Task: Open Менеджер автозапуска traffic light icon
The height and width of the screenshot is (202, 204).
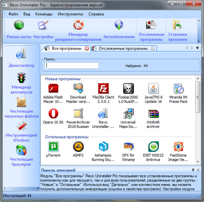Action: [x=21, y=78]
